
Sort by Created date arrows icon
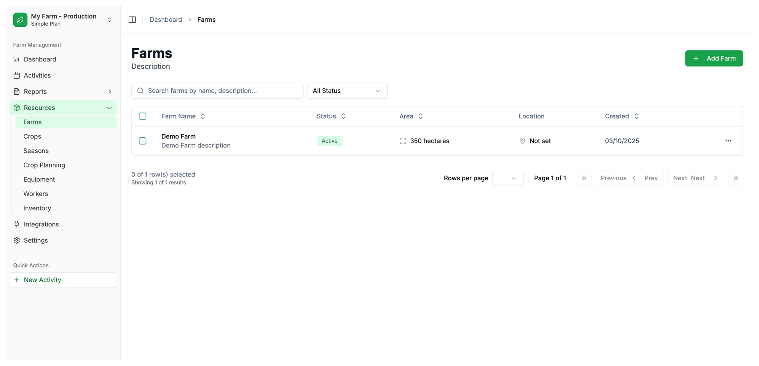[x=636, y=116]
